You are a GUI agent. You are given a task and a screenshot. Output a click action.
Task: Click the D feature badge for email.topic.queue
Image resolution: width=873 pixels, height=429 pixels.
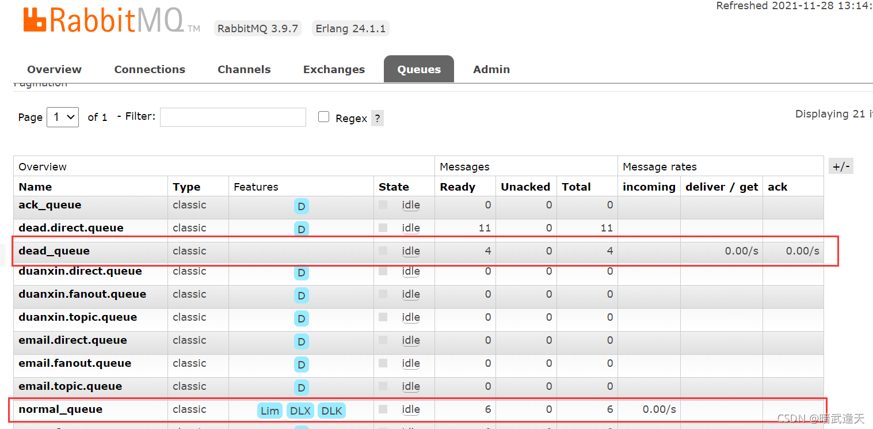tap(301, 388)
